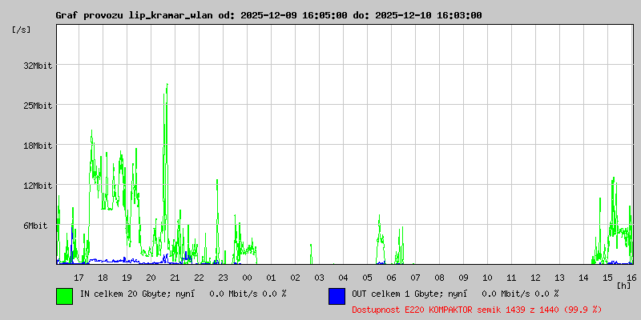Click hour 06 on the time axis
The height and width of the screenshot is (320, 641).
(391, 277)
